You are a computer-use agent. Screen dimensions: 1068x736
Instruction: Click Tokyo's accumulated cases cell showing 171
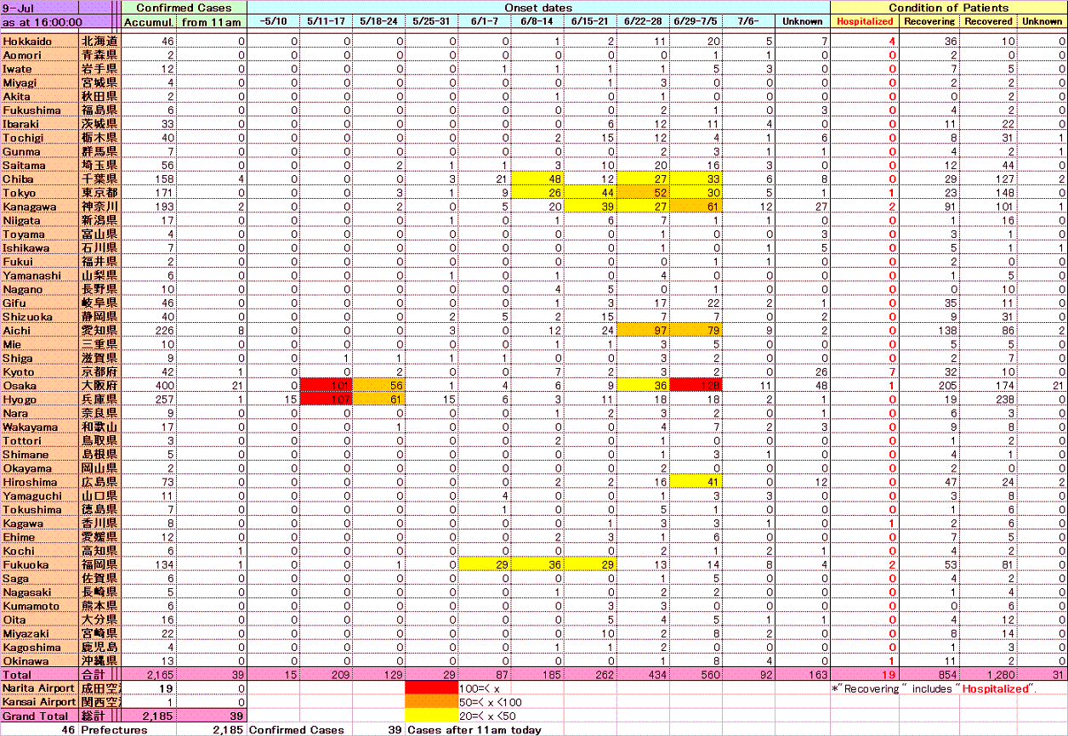149,193
